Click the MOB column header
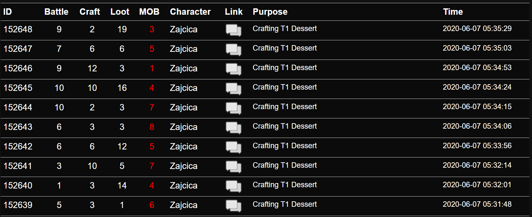Image resolution: width=532 pixels, height=217 pixels. 149,12
